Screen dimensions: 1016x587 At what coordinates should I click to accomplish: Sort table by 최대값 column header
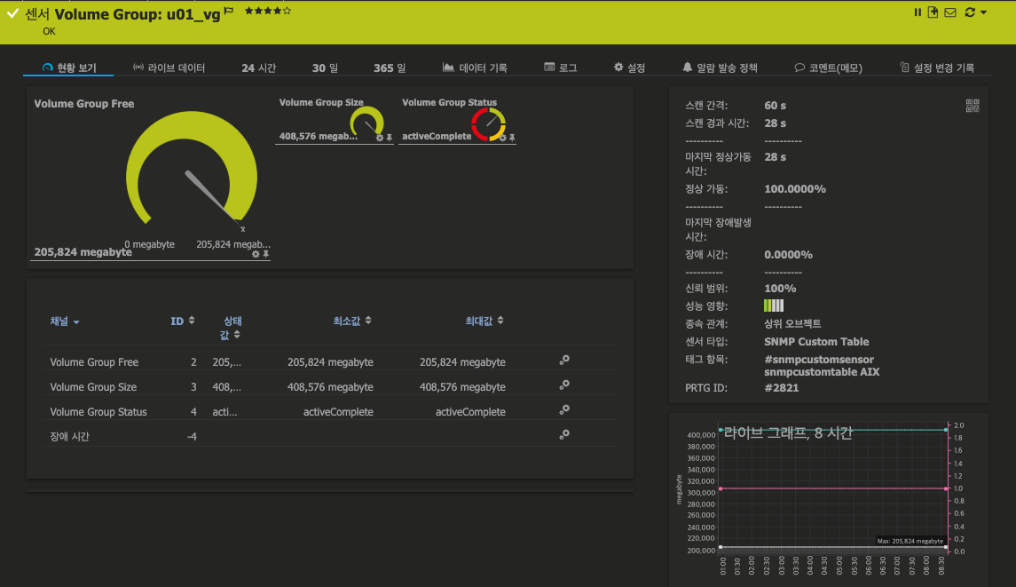[x=484, y=321]
